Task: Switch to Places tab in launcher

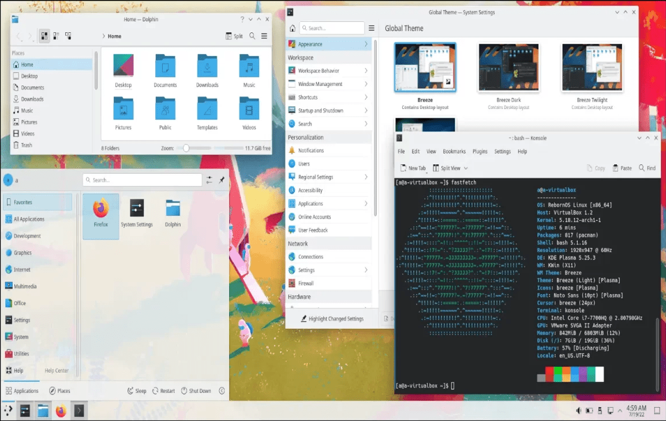Action: click(59, 391)
